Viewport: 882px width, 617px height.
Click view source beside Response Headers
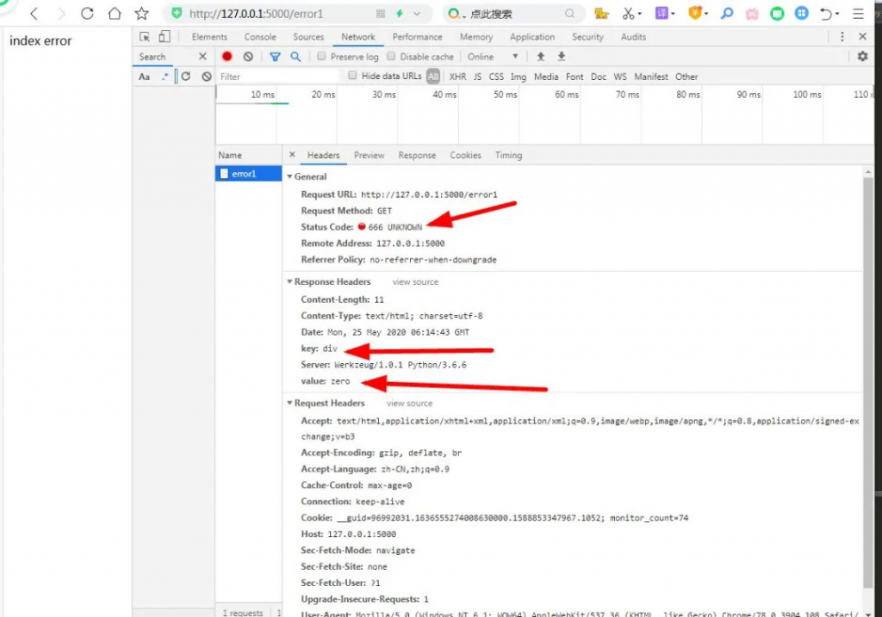click(415, 282)
